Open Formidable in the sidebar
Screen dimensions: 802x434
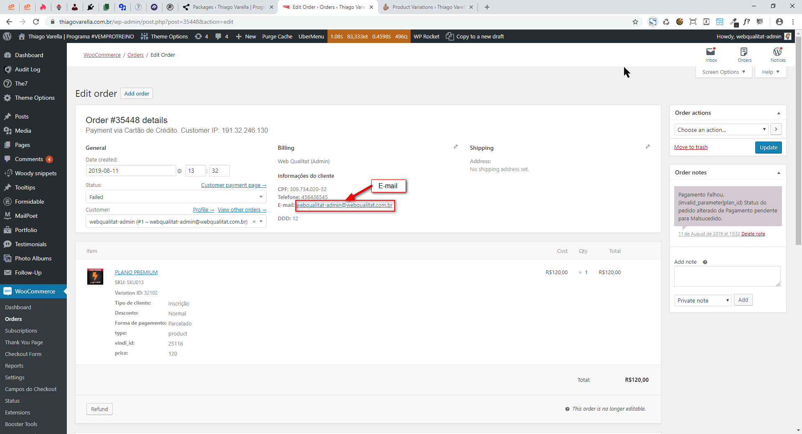tap(29, 202)
